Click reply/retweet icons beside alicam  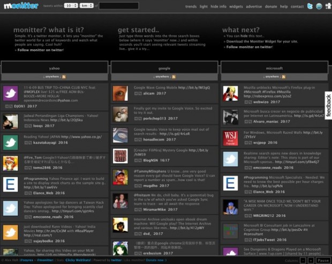pyautogui.click(x=138, y=93)
